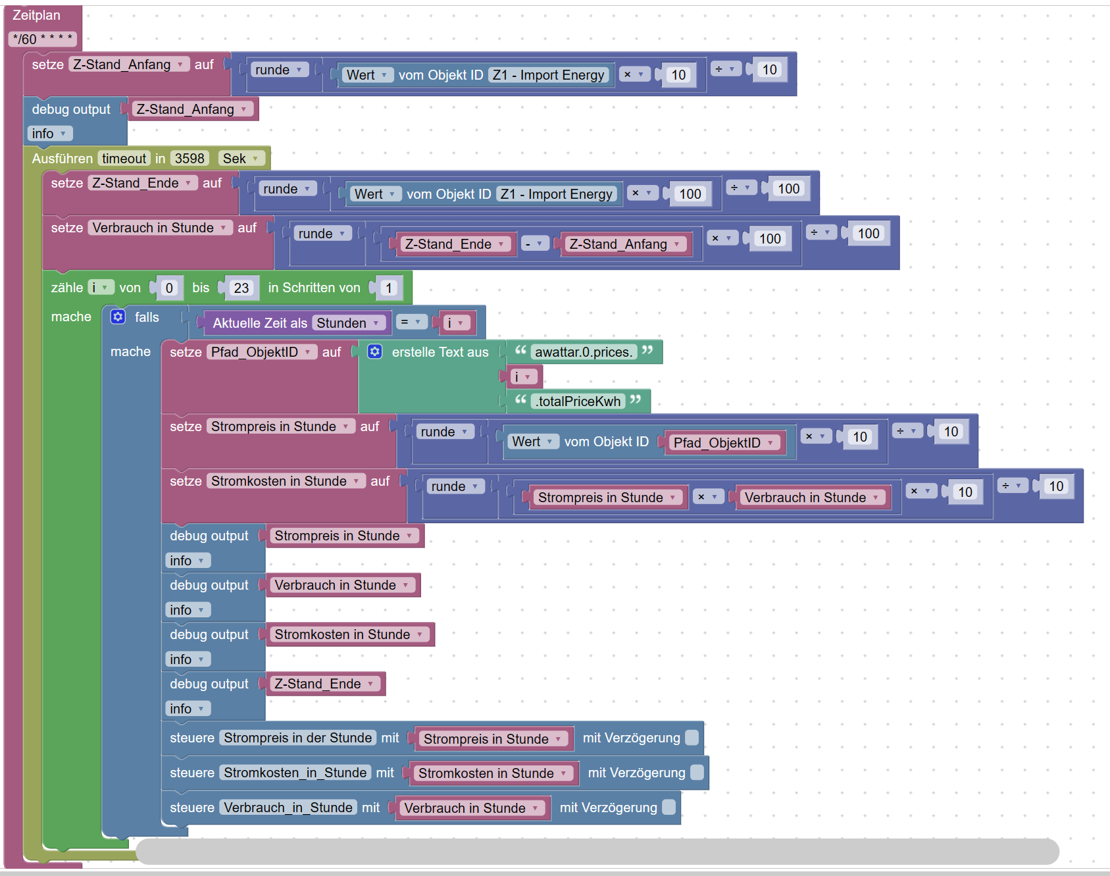Open the i variable dropdown in text join
The image size is (1110, 876).
(524, 376)
